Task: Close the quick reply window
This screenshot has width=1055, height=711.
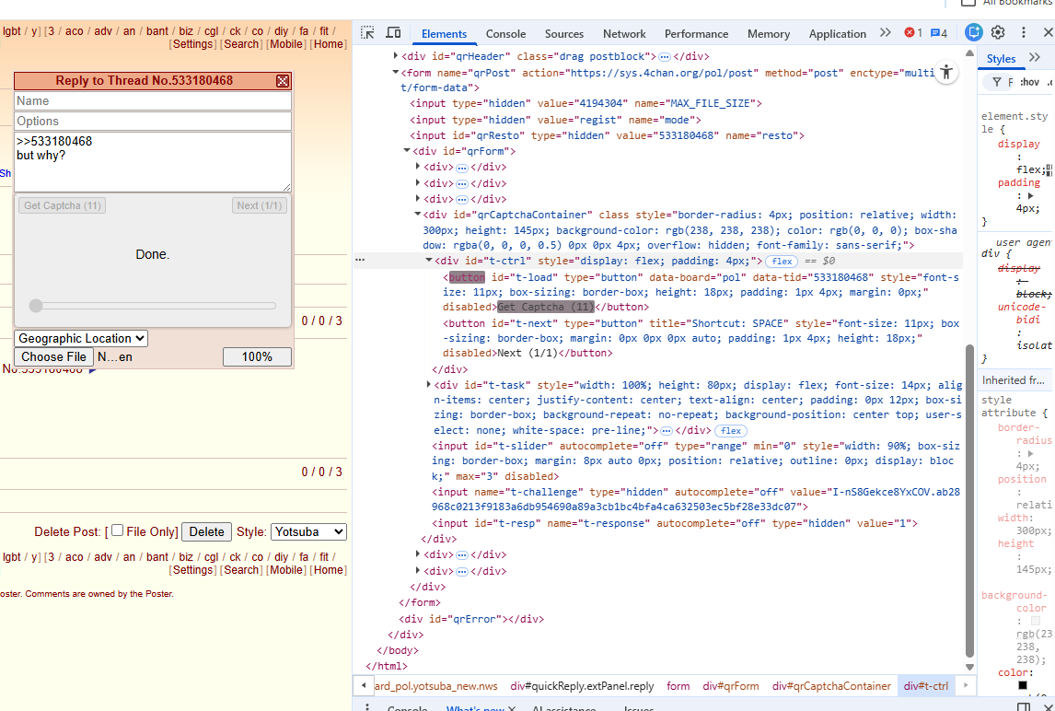Action: (x=283, y=81)
